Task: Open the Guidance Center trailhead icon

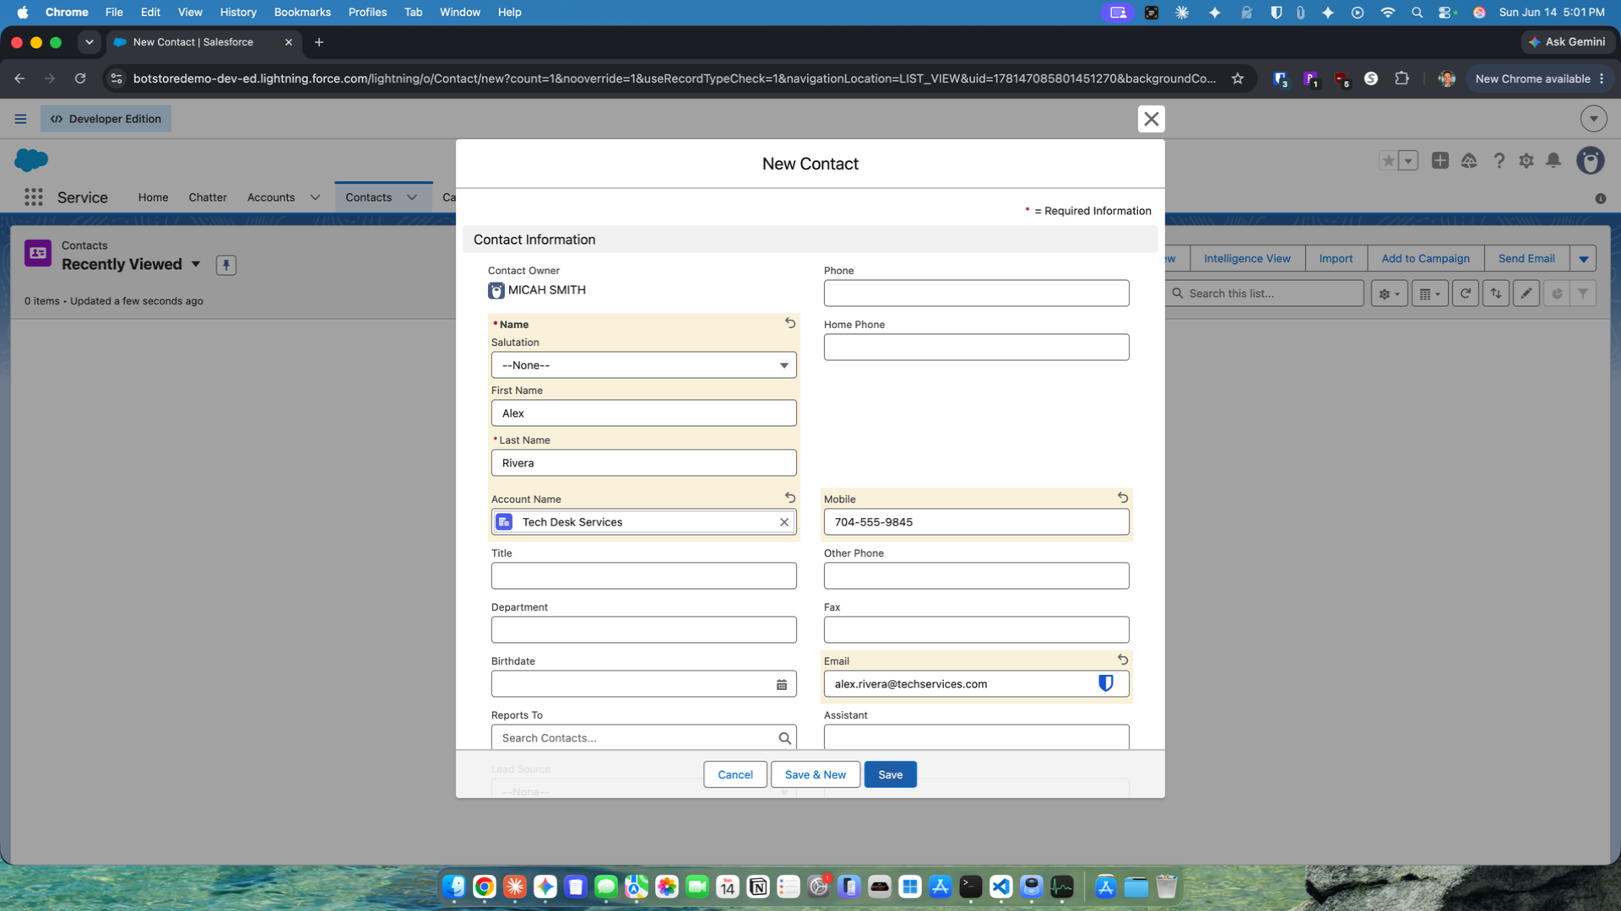Action: tap(1469, 160)
